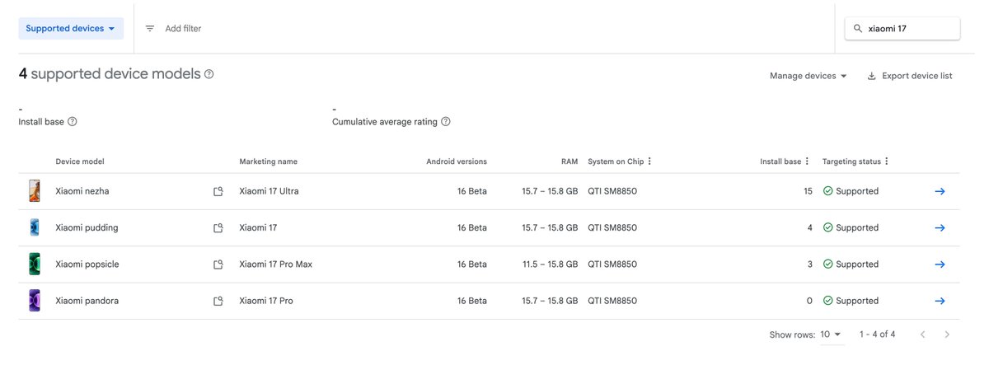Go to the previous page of results
The width and height of the screenshot is (989, 379).
point(923,335)
